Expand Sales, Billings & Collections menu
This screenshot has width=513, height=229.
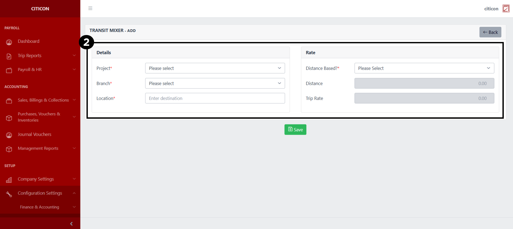click(43, 100)
